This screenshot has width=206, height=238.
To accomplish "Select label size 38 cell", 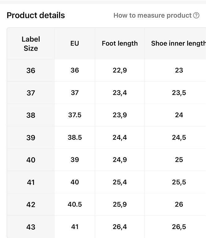I will [x=31, y=115].
